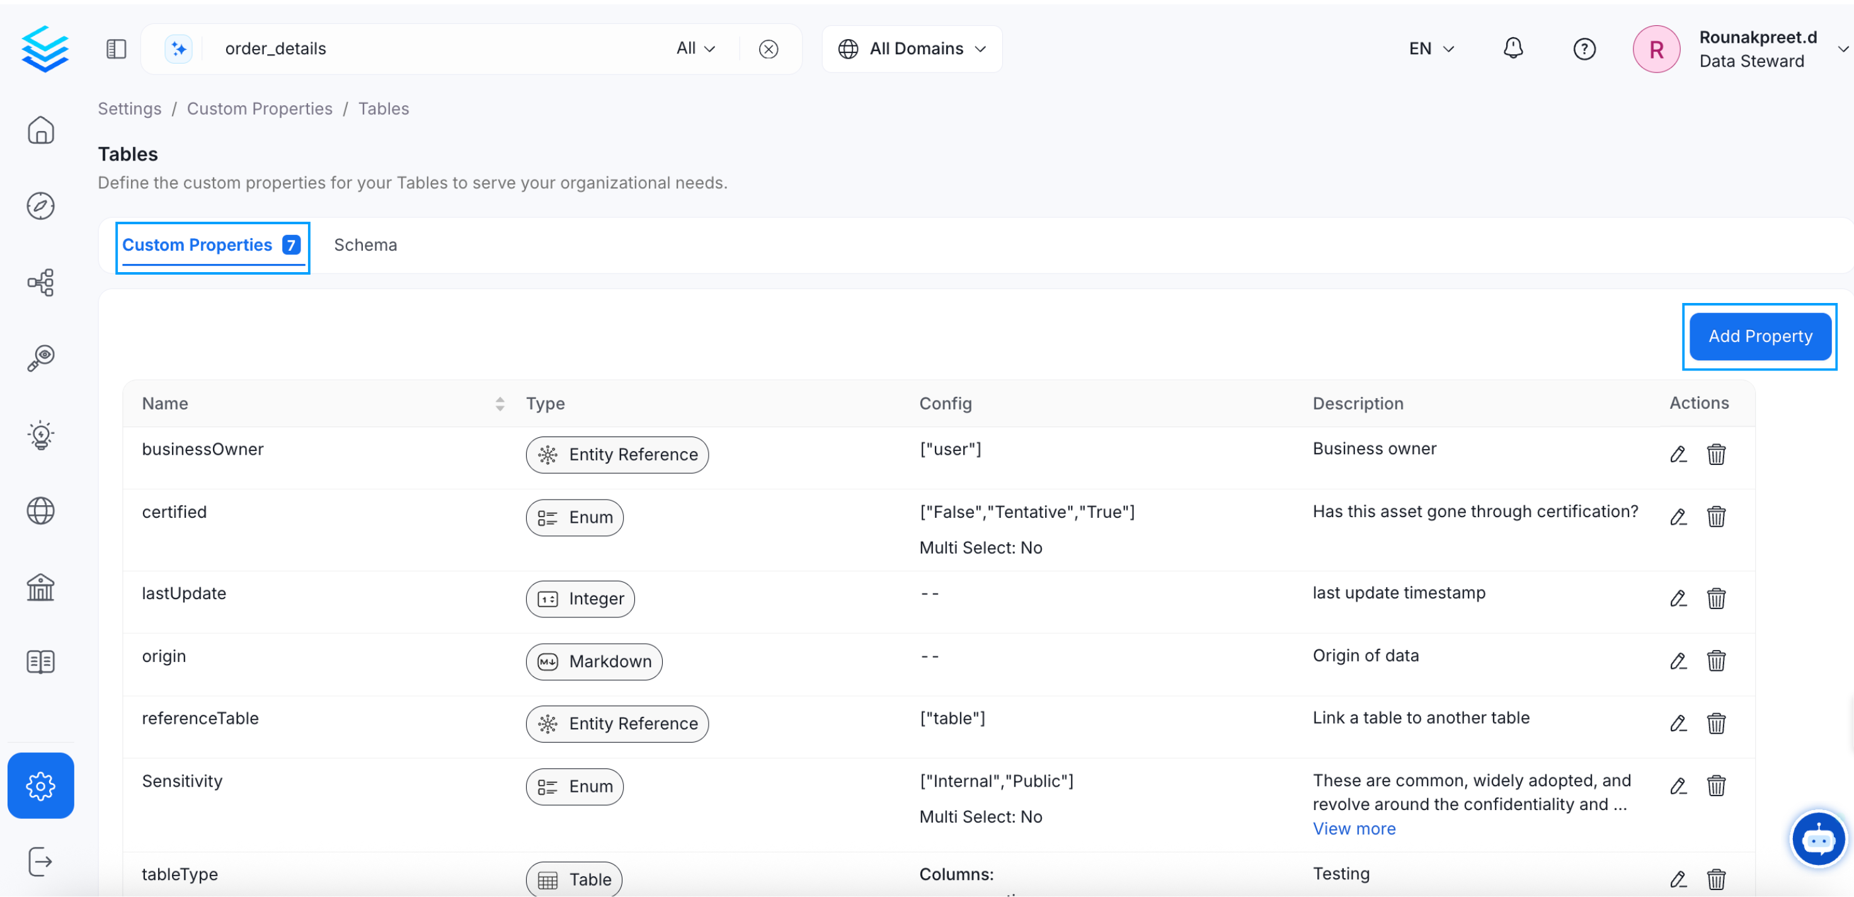This screenshot has height=897, width=1854.
Task: Edit the businessOwner property with pencil icon
Action: coord(1678,454)
